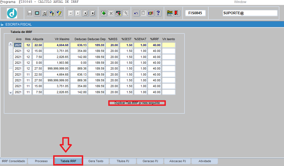Switch to the IRRF Consolidado tab
The image size is (284, 166).
point(13,161)
